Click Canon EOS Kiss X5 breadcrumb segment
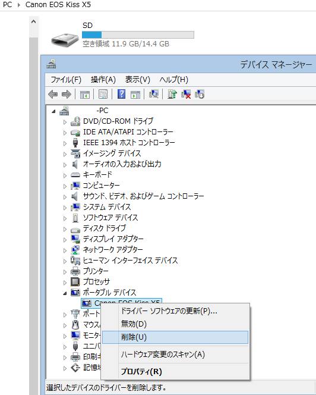 58,5
